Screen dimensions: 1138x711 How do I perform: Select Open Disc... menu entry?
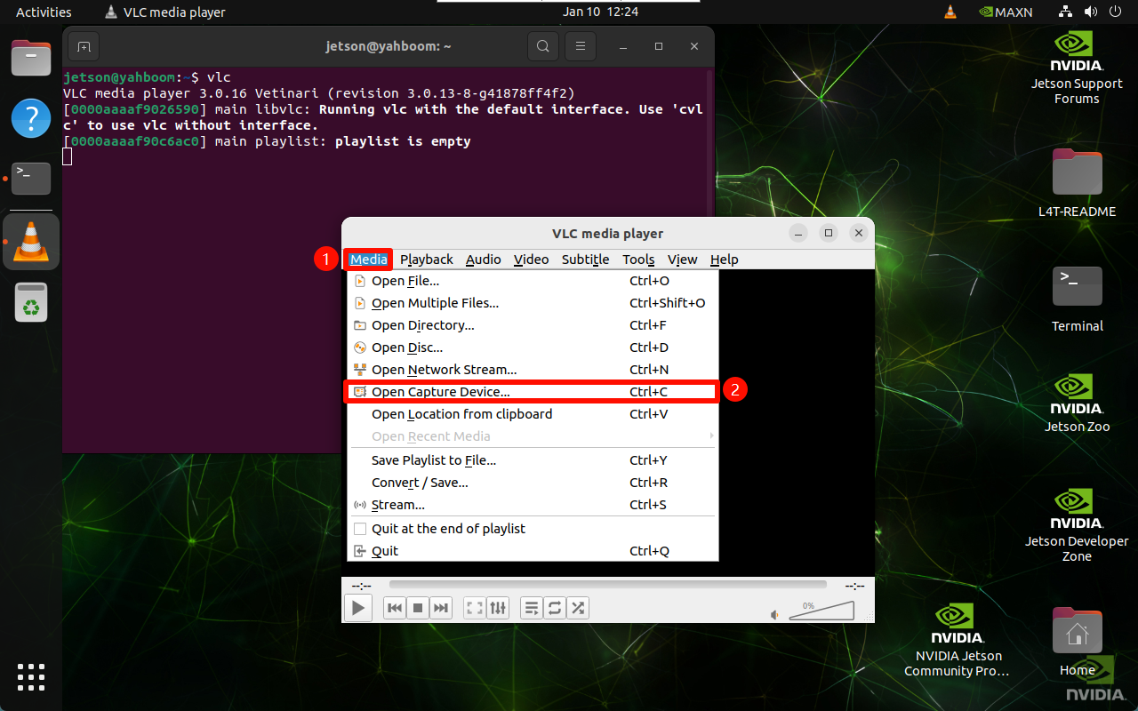(x=532, y=348)
